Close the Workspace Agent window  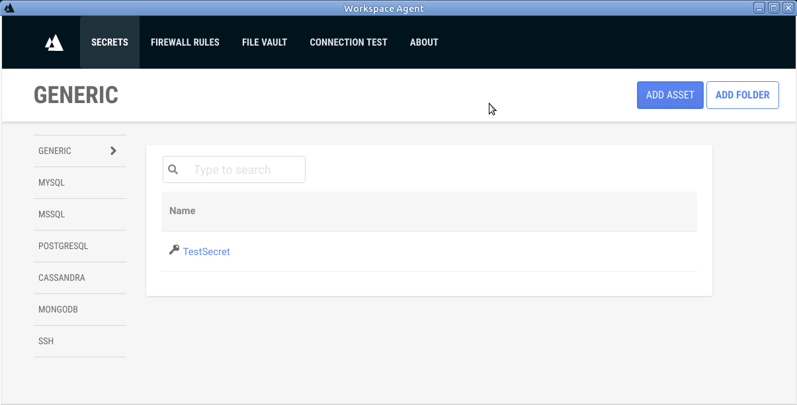pos(788,8)
